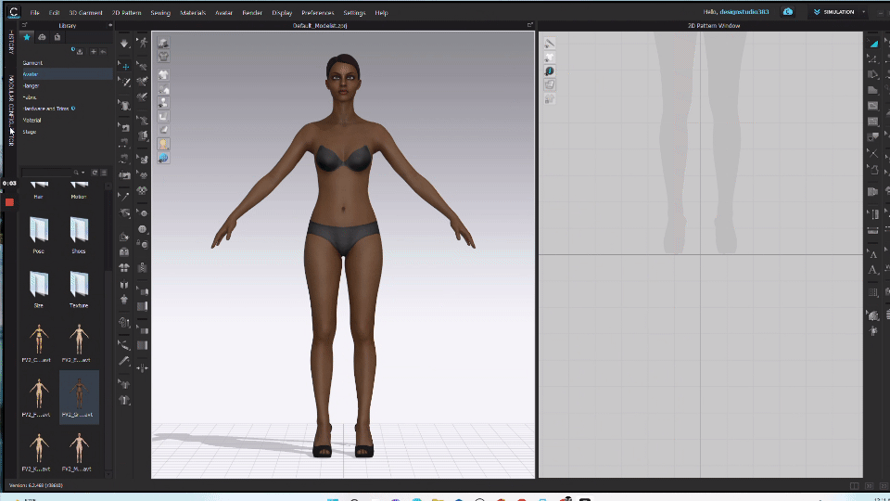Click the add (+) button in Library
The width and height of the screenshot is (890, 501).
(x=93, y=52)
